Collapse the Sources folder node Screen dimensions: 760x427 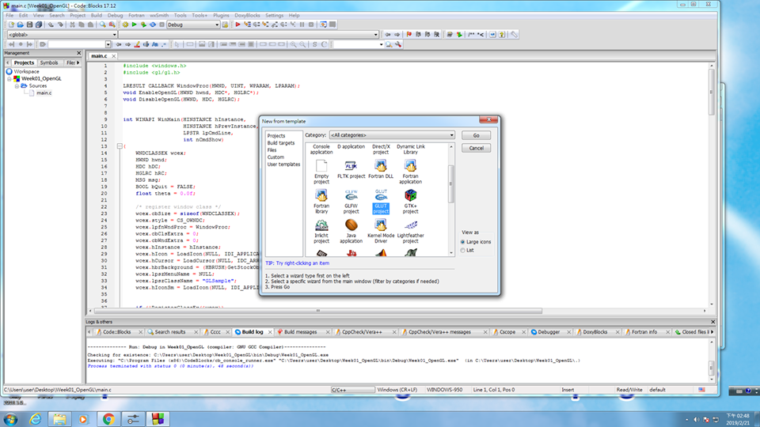tap(17, 85)
